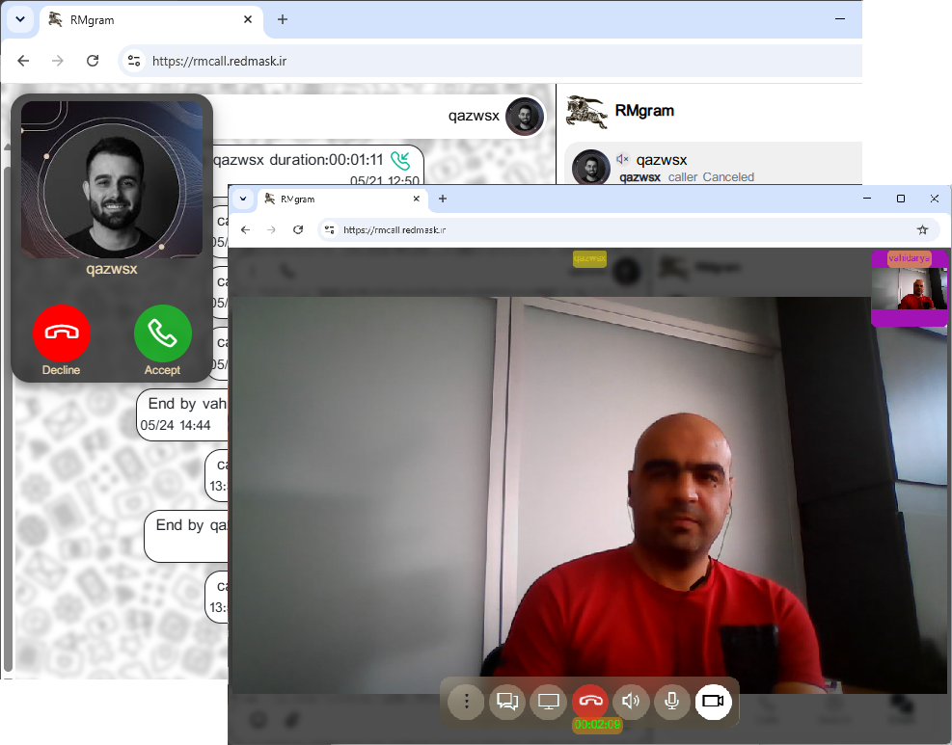
Task: Go forward in the back browser window
Action: coord(58,61)
